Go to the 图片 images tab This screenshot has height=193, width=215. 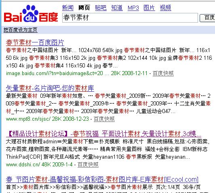pos(149,8)
